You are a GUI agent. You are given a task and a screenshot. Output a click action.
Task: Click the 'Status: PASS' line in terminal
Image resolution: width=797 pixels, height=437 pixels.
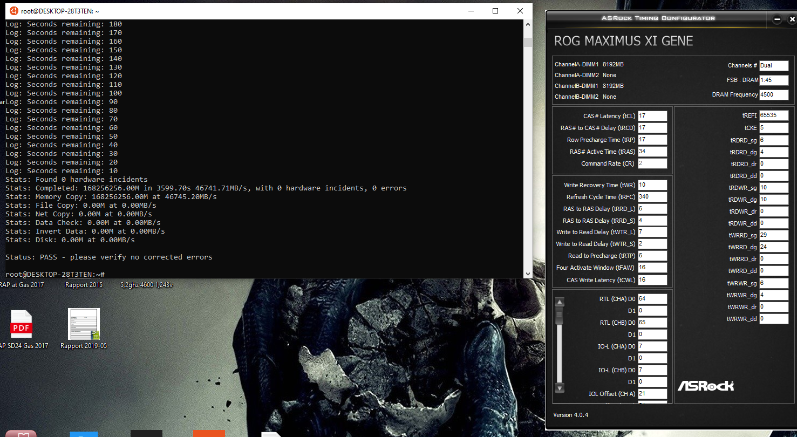(109, 257)
